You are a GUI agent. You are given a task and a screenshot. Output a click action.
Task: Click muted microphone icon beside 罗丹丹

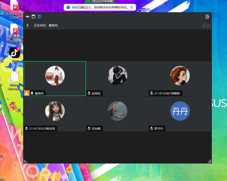[x=151, y=129]
